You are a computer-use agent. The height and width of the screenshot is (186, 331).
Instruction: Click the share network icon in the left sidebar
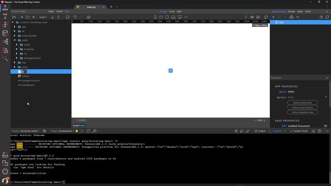(5, 41)
